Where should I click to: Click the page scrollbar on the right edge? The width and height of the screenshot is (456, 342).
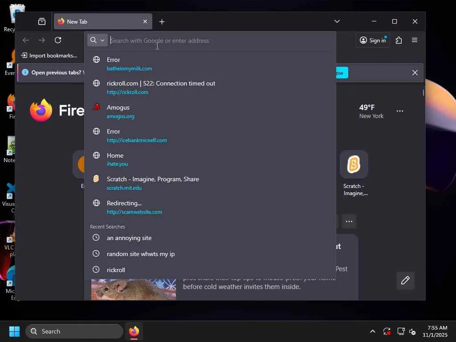click(x=423, y=93)
